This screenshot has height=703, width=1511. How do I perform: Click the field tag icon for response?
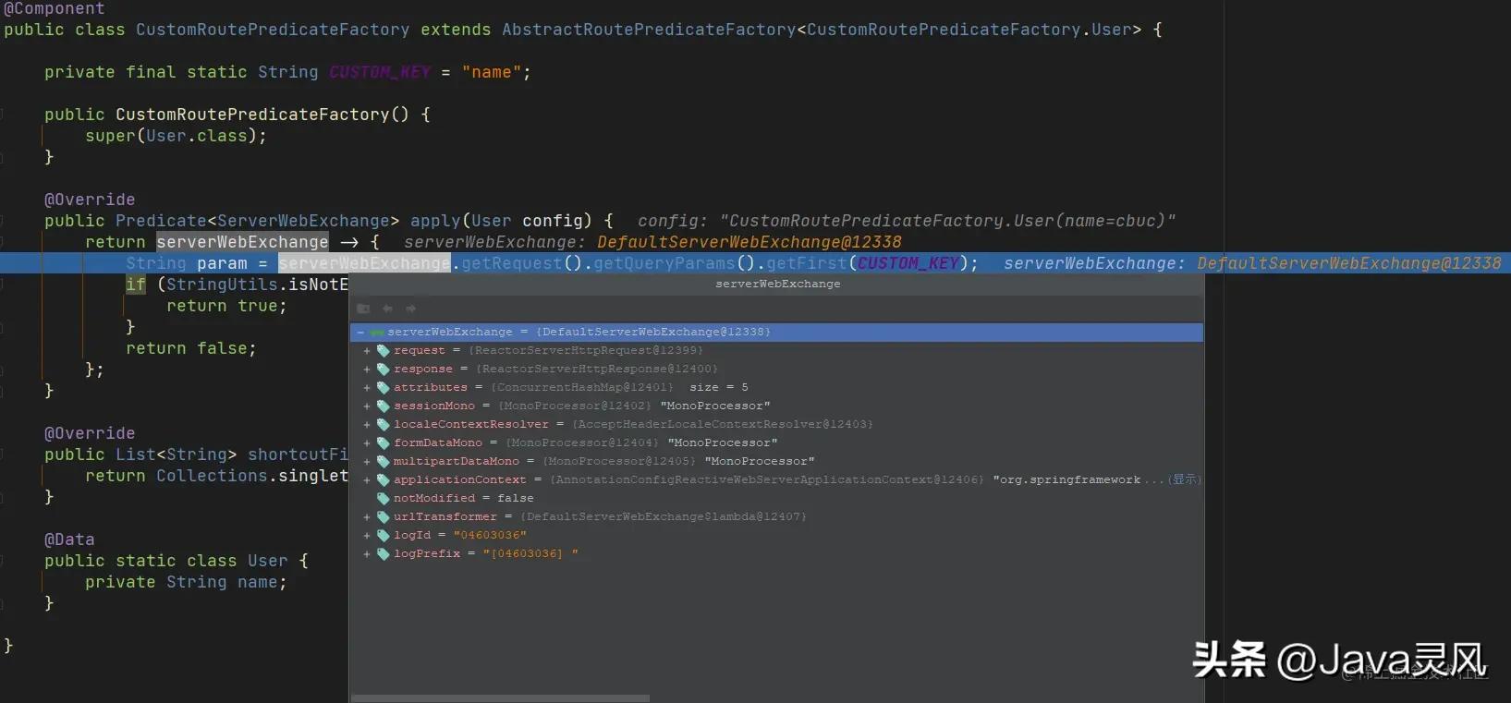(384, 370)
